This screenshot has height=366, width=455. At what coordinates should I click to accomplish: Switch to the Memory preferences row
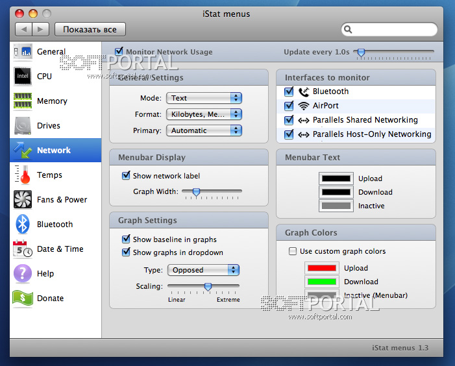(x=55, y=101)
